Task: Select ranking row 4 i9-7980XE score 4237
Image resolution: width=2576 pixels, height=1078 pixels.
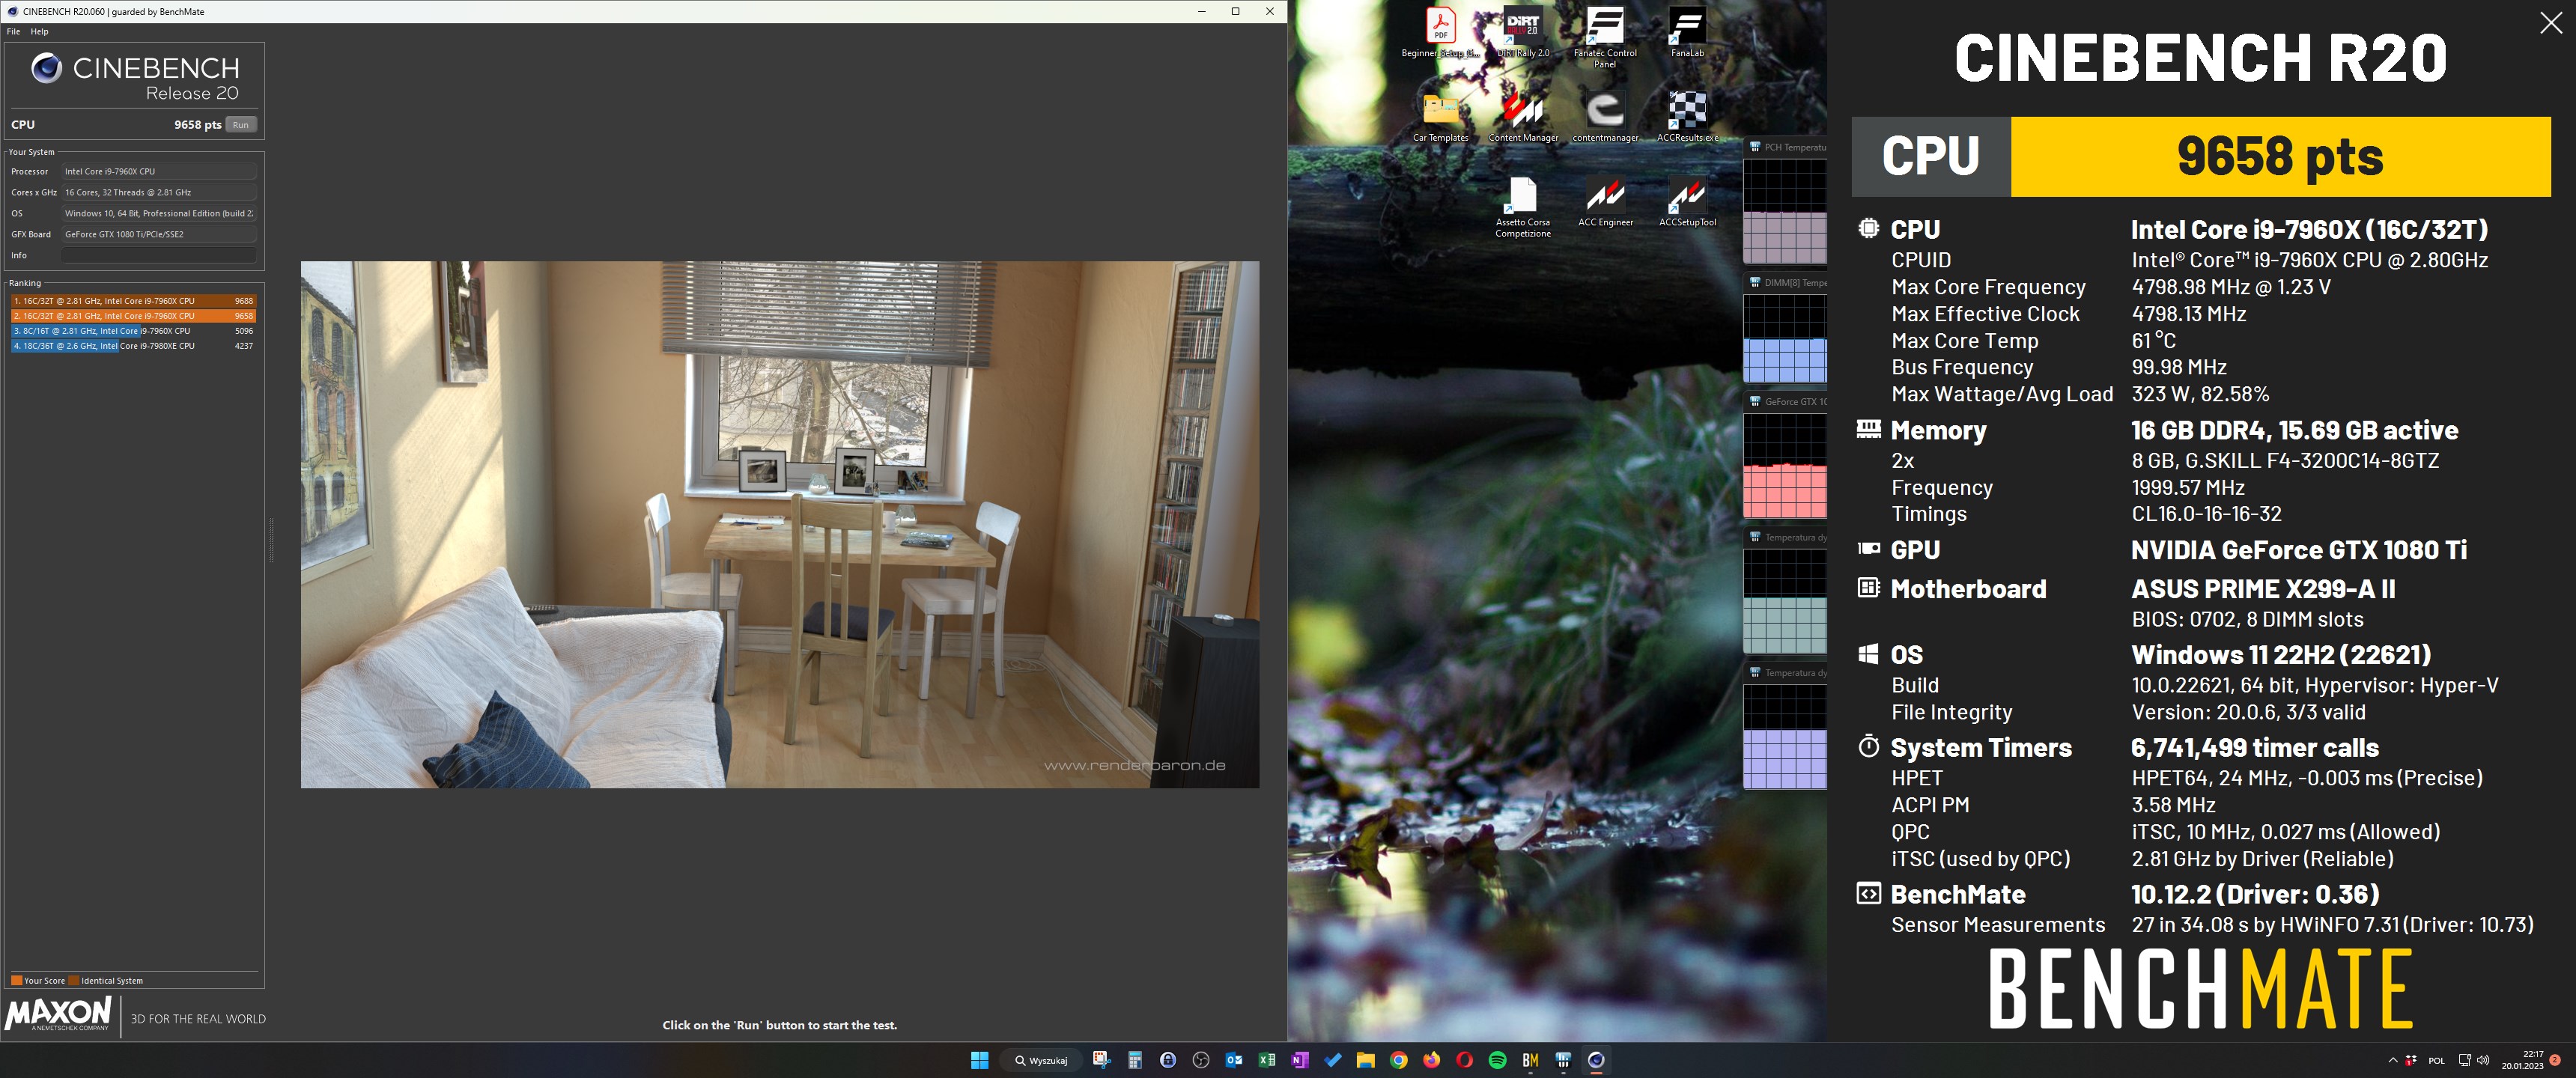Action: [133, 346]
